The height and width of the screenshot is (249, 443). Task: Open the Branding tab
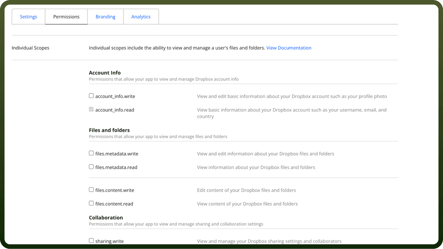105,17
